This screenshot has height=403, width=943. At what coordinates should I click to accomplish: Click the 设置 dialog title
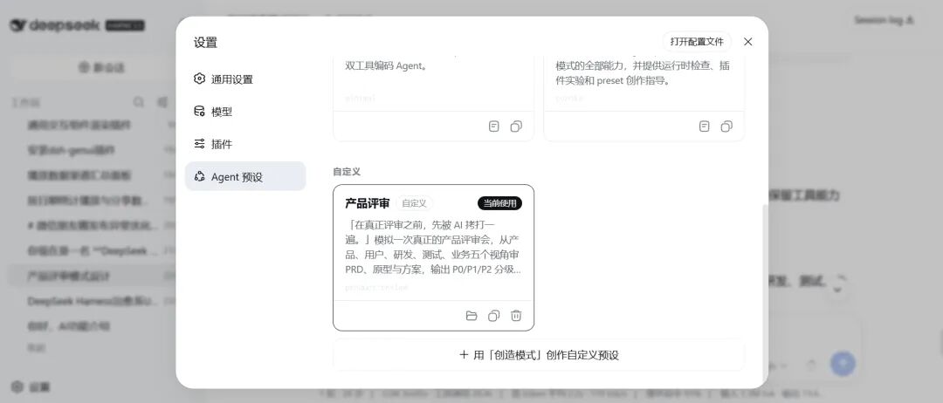coord(205,43)
